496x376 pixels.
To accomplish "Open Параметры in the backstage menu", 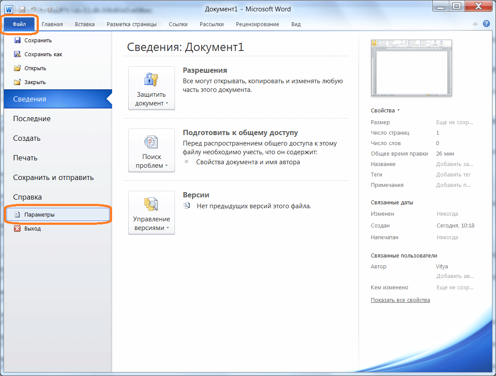I will pos(58,214).
